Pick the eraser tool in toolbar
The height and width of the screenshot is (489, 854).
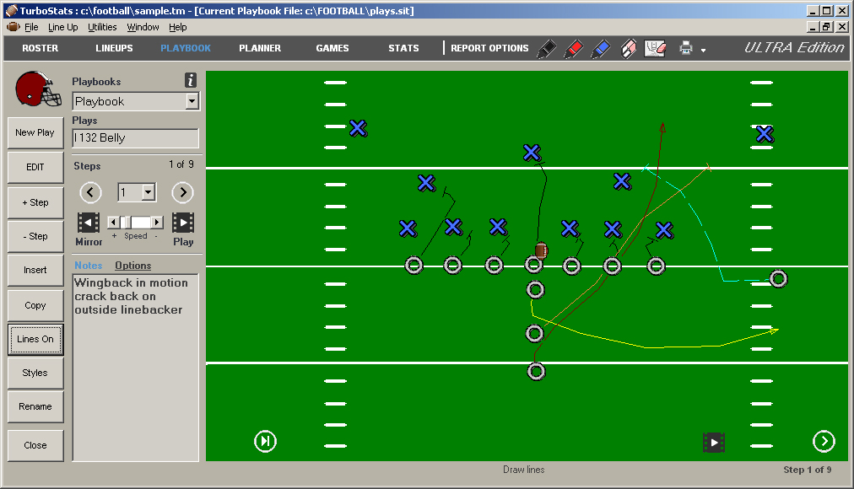[629, 48]
